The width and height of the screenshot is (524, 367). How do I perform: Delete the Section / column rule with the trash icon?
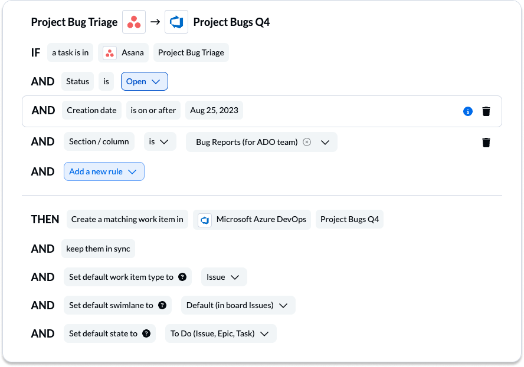(486, 143)
